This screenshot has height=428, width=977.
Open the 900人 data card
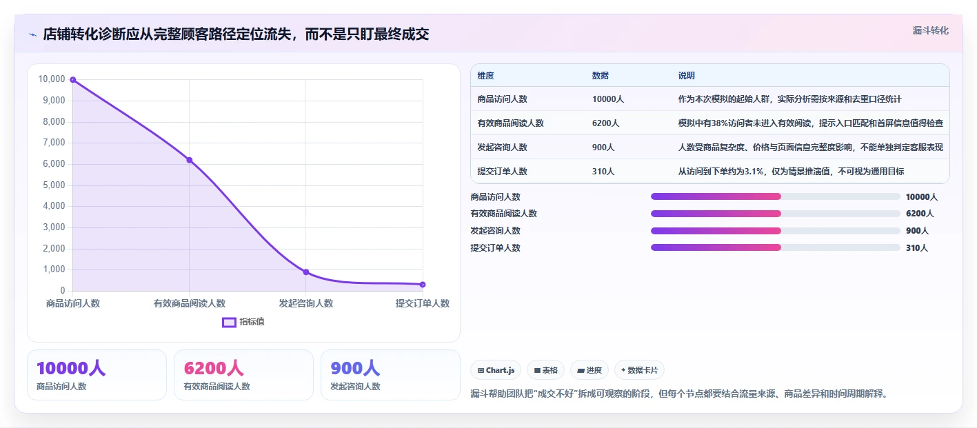[390, 375]
